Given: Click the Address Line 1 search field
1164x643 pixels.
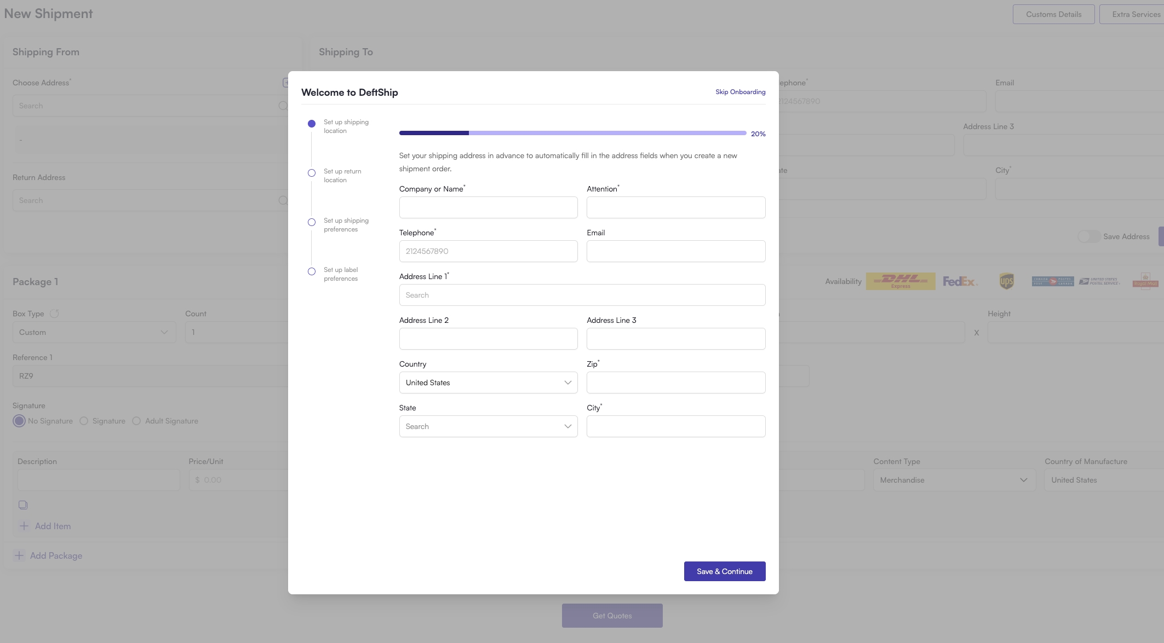Looking at the screenshot, I should 582,295.
